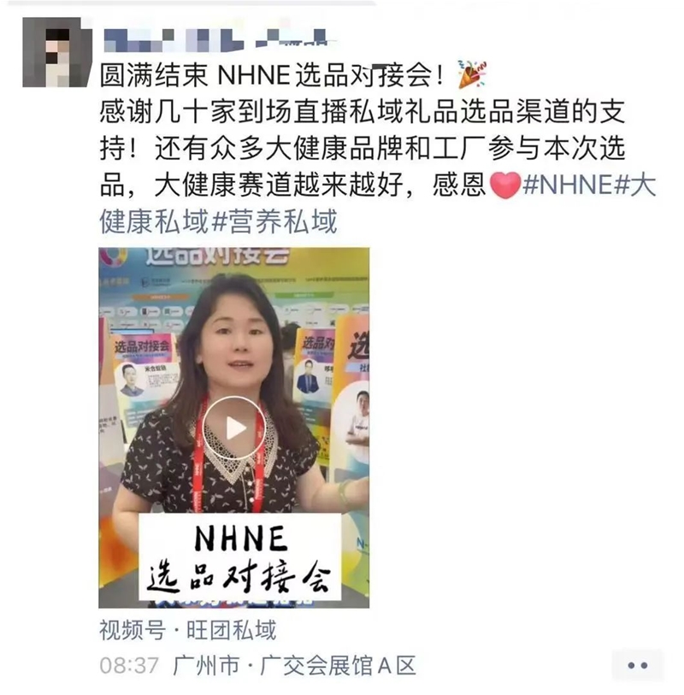This screenshot has width=684, height=695.
Task: Open the 广交会展馆A区 location
Action: 339,665
